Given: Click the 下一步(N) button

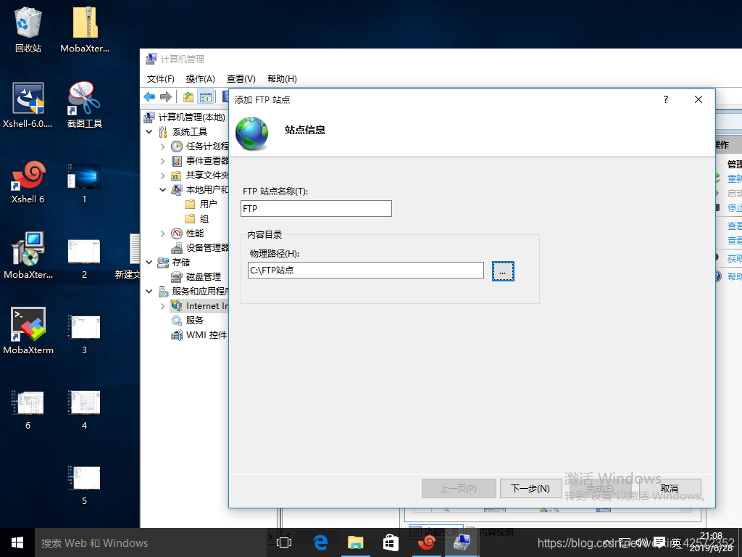Looking at the screenshot, I should coord(530,488).
